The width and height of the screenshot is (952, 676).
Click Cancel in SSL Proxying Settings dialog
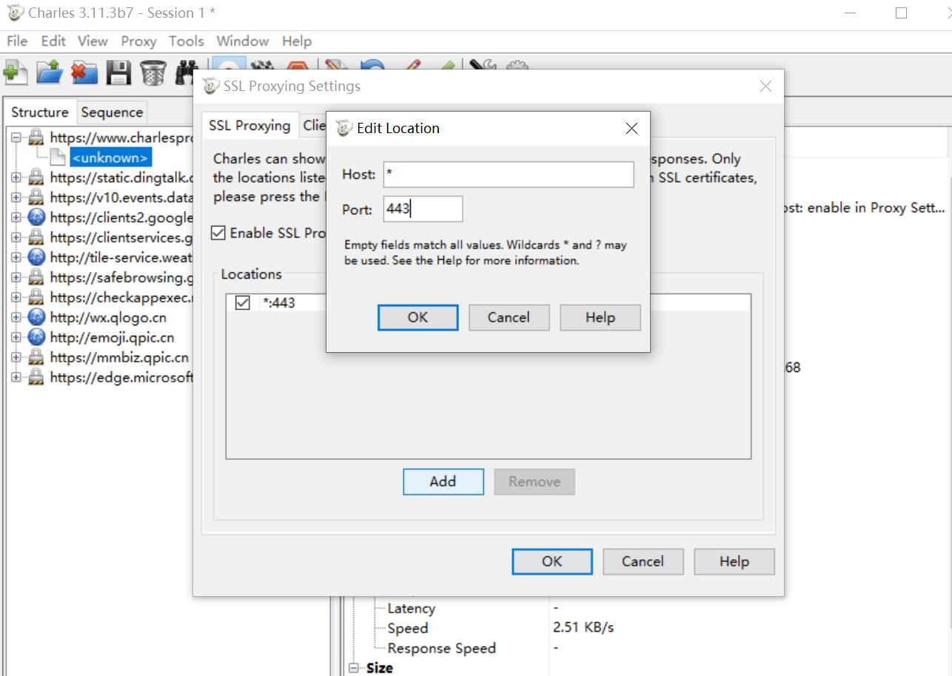pyautogui.click(x=643, y=561)
